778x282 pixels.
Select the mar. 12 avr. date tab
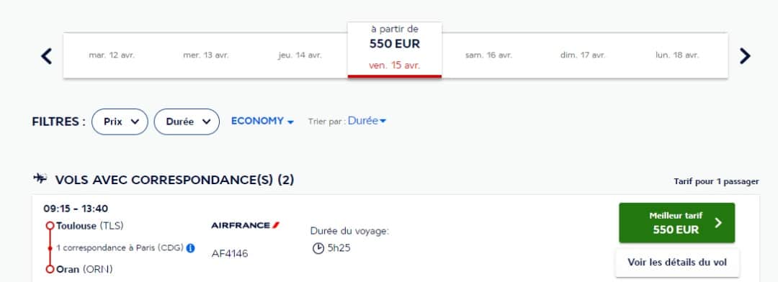pyautogui.click(x=112, y=55)
